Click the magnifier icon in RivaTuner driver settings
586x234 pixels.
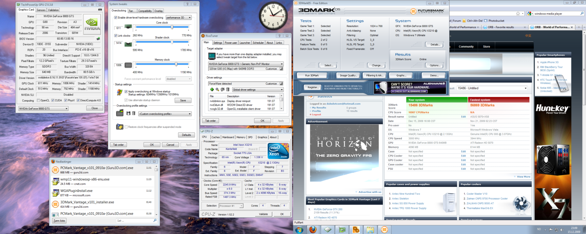click(217, 90)
